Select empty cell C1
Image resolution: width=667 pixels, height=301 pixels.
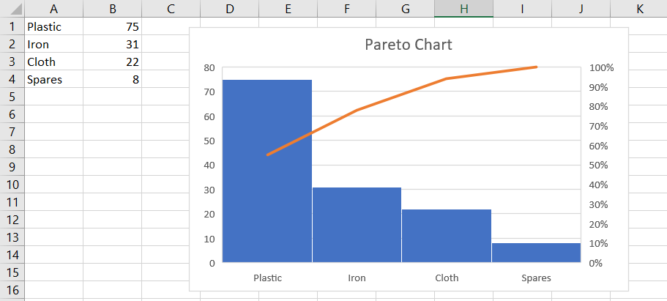tap(171, 27)
